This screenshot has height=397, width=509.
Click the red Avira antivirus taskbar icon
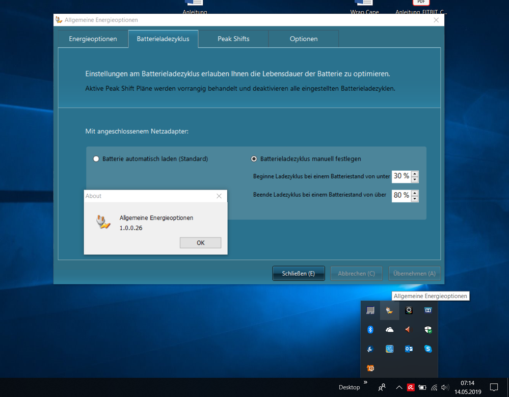pos(410,387)
